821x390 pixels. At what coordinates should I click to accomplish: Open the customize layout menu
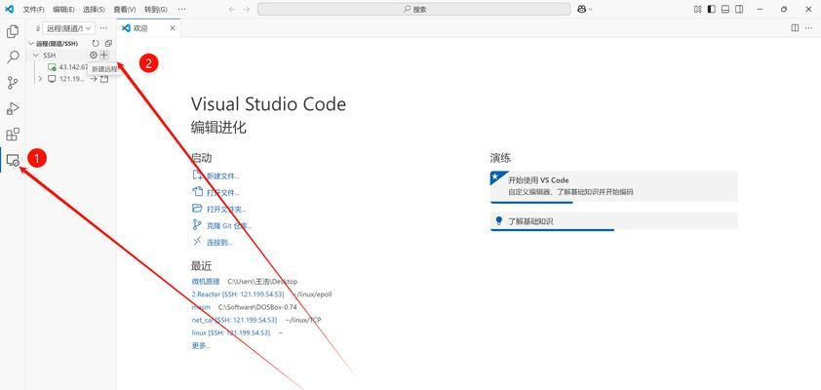[697, 9]
